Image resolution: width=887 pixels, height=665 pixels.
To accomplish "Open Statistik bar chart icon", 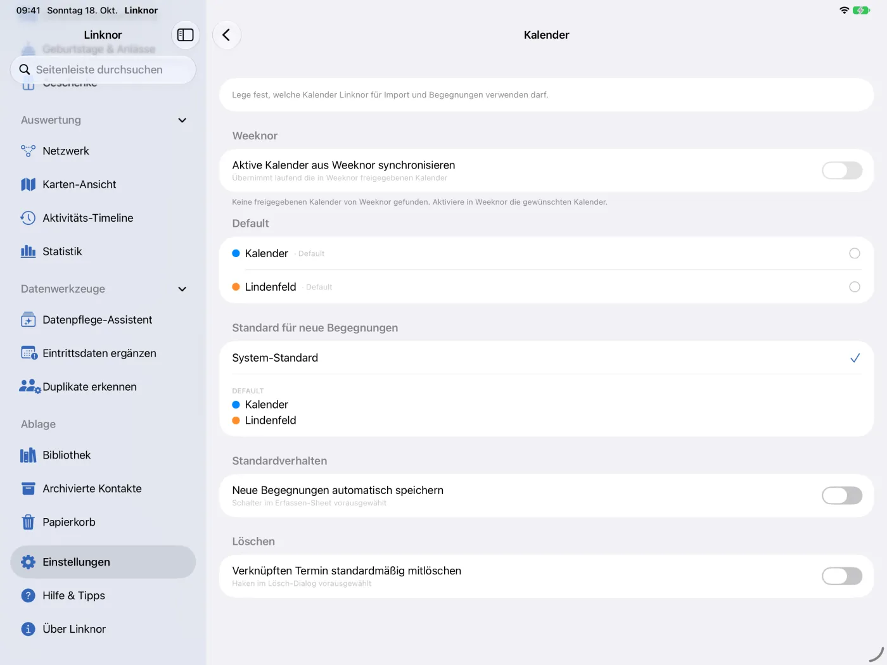I will click(x=28, y=251).
